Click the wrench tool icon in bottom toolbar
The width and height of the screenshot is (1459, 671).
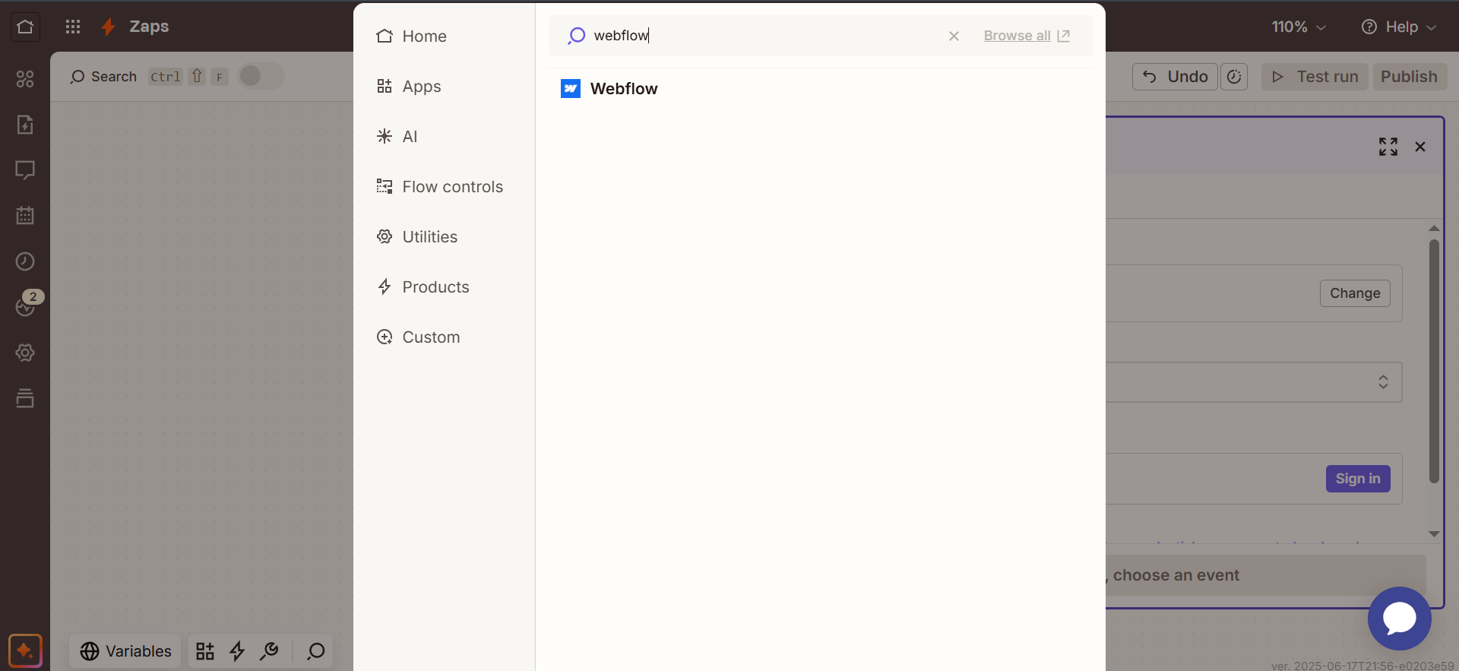269,651
